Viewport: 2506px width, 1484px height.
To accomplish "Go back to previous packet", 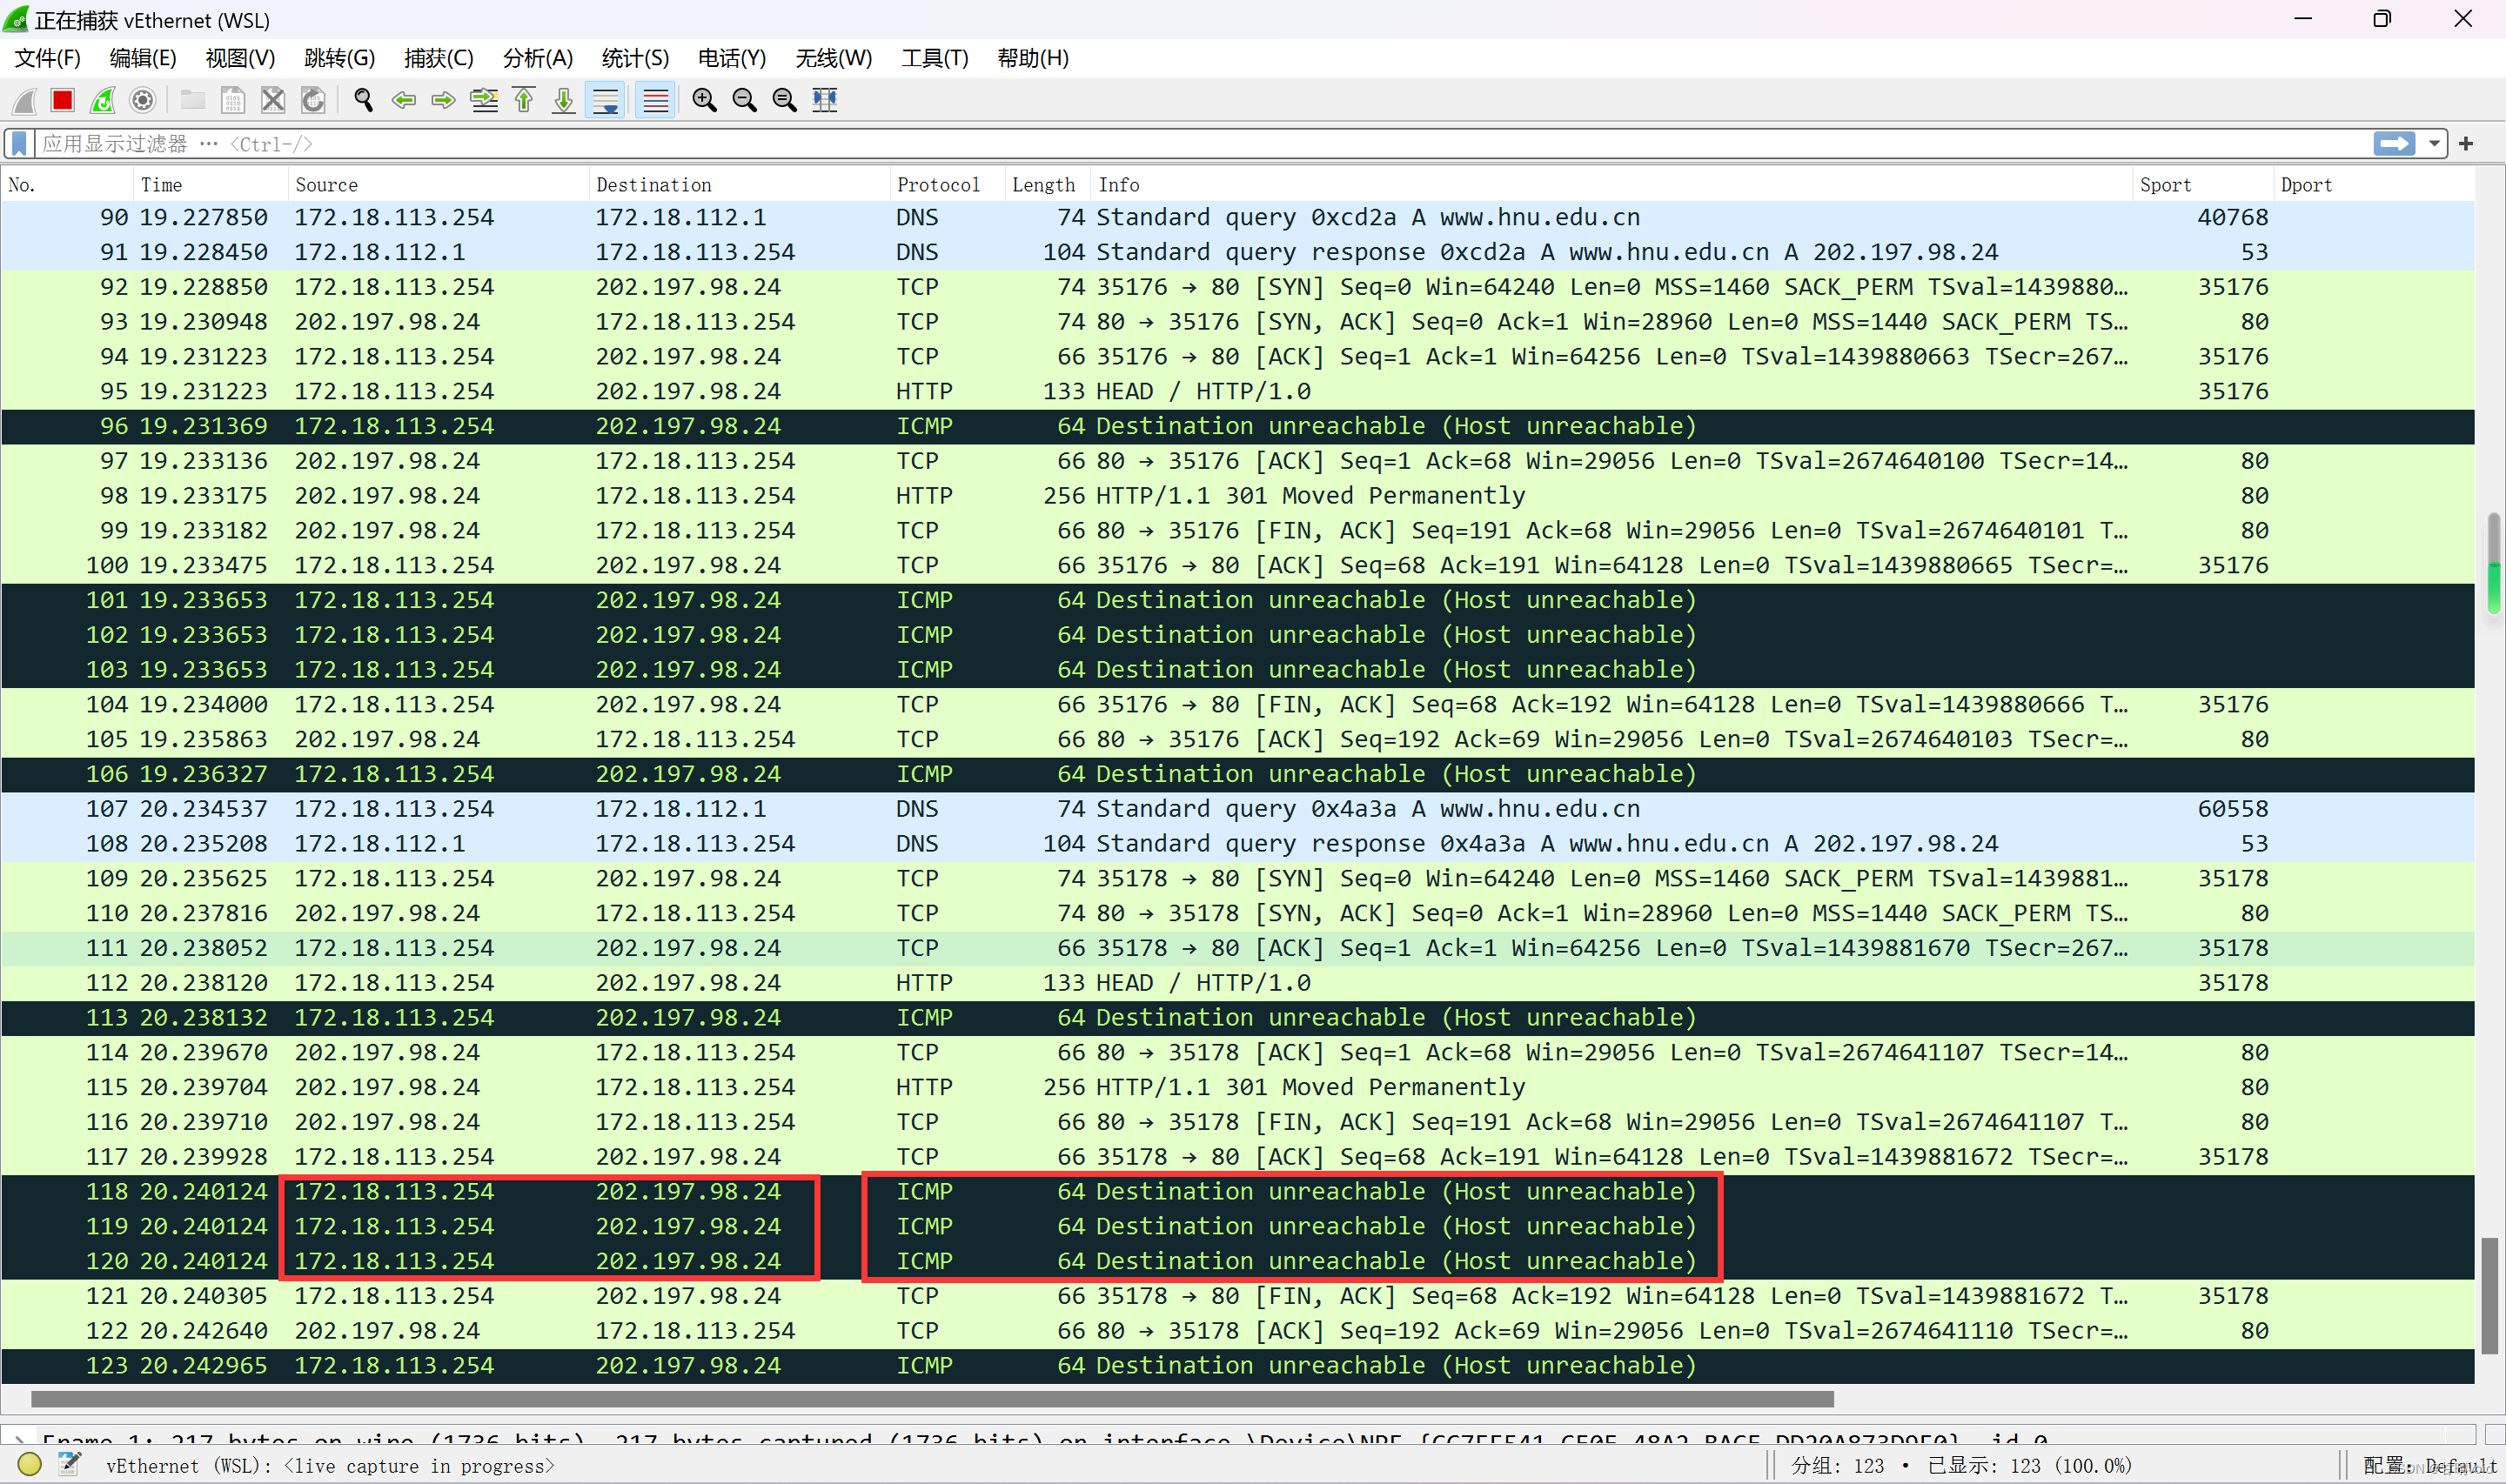I will click(x=403, y=100).
